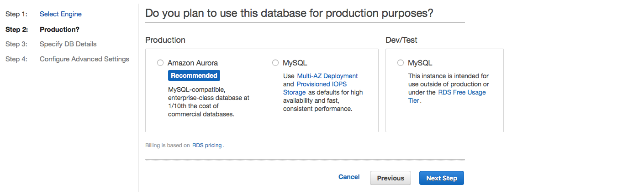Click the 'Billing is based on' text
623x195 pixels.
(167, 145)
